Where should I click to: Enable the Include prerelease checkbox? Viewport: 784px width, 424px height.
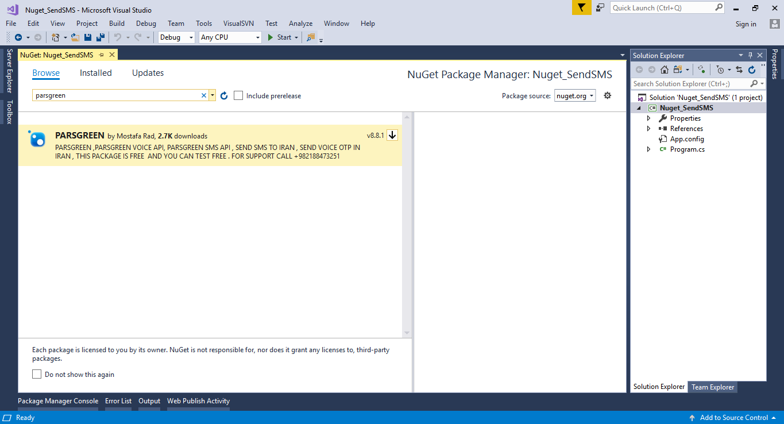coord(238,95)
